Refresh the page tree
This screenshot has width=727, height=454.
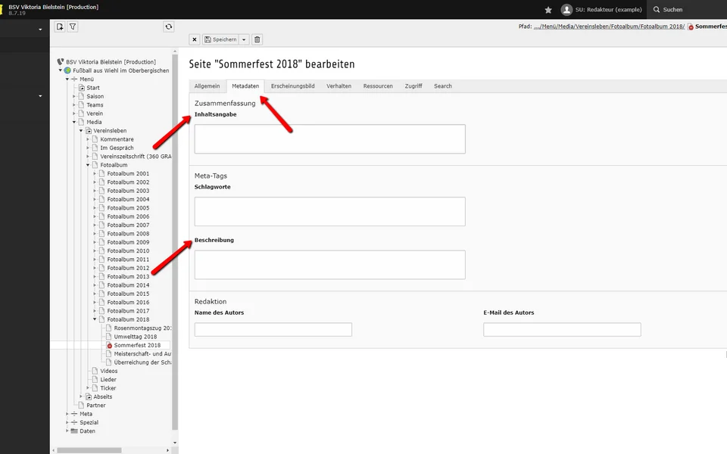pos(168,26)
